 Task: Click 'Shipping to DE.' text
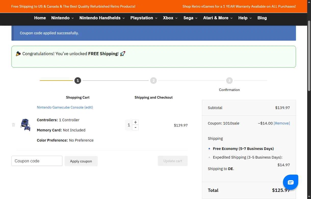tap(221, 169)
